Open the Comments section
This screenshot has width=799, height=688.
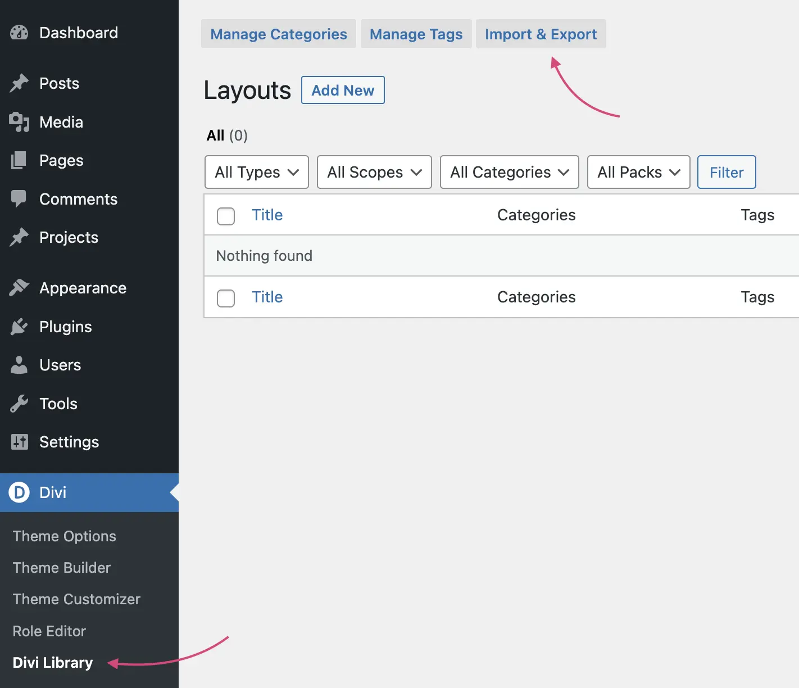(x=79, y=199)
